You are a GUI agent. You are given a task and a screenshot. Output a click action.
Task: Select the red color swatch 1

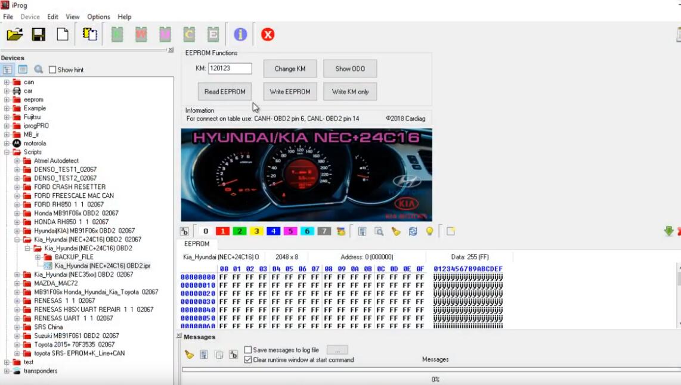coord(222,231)
